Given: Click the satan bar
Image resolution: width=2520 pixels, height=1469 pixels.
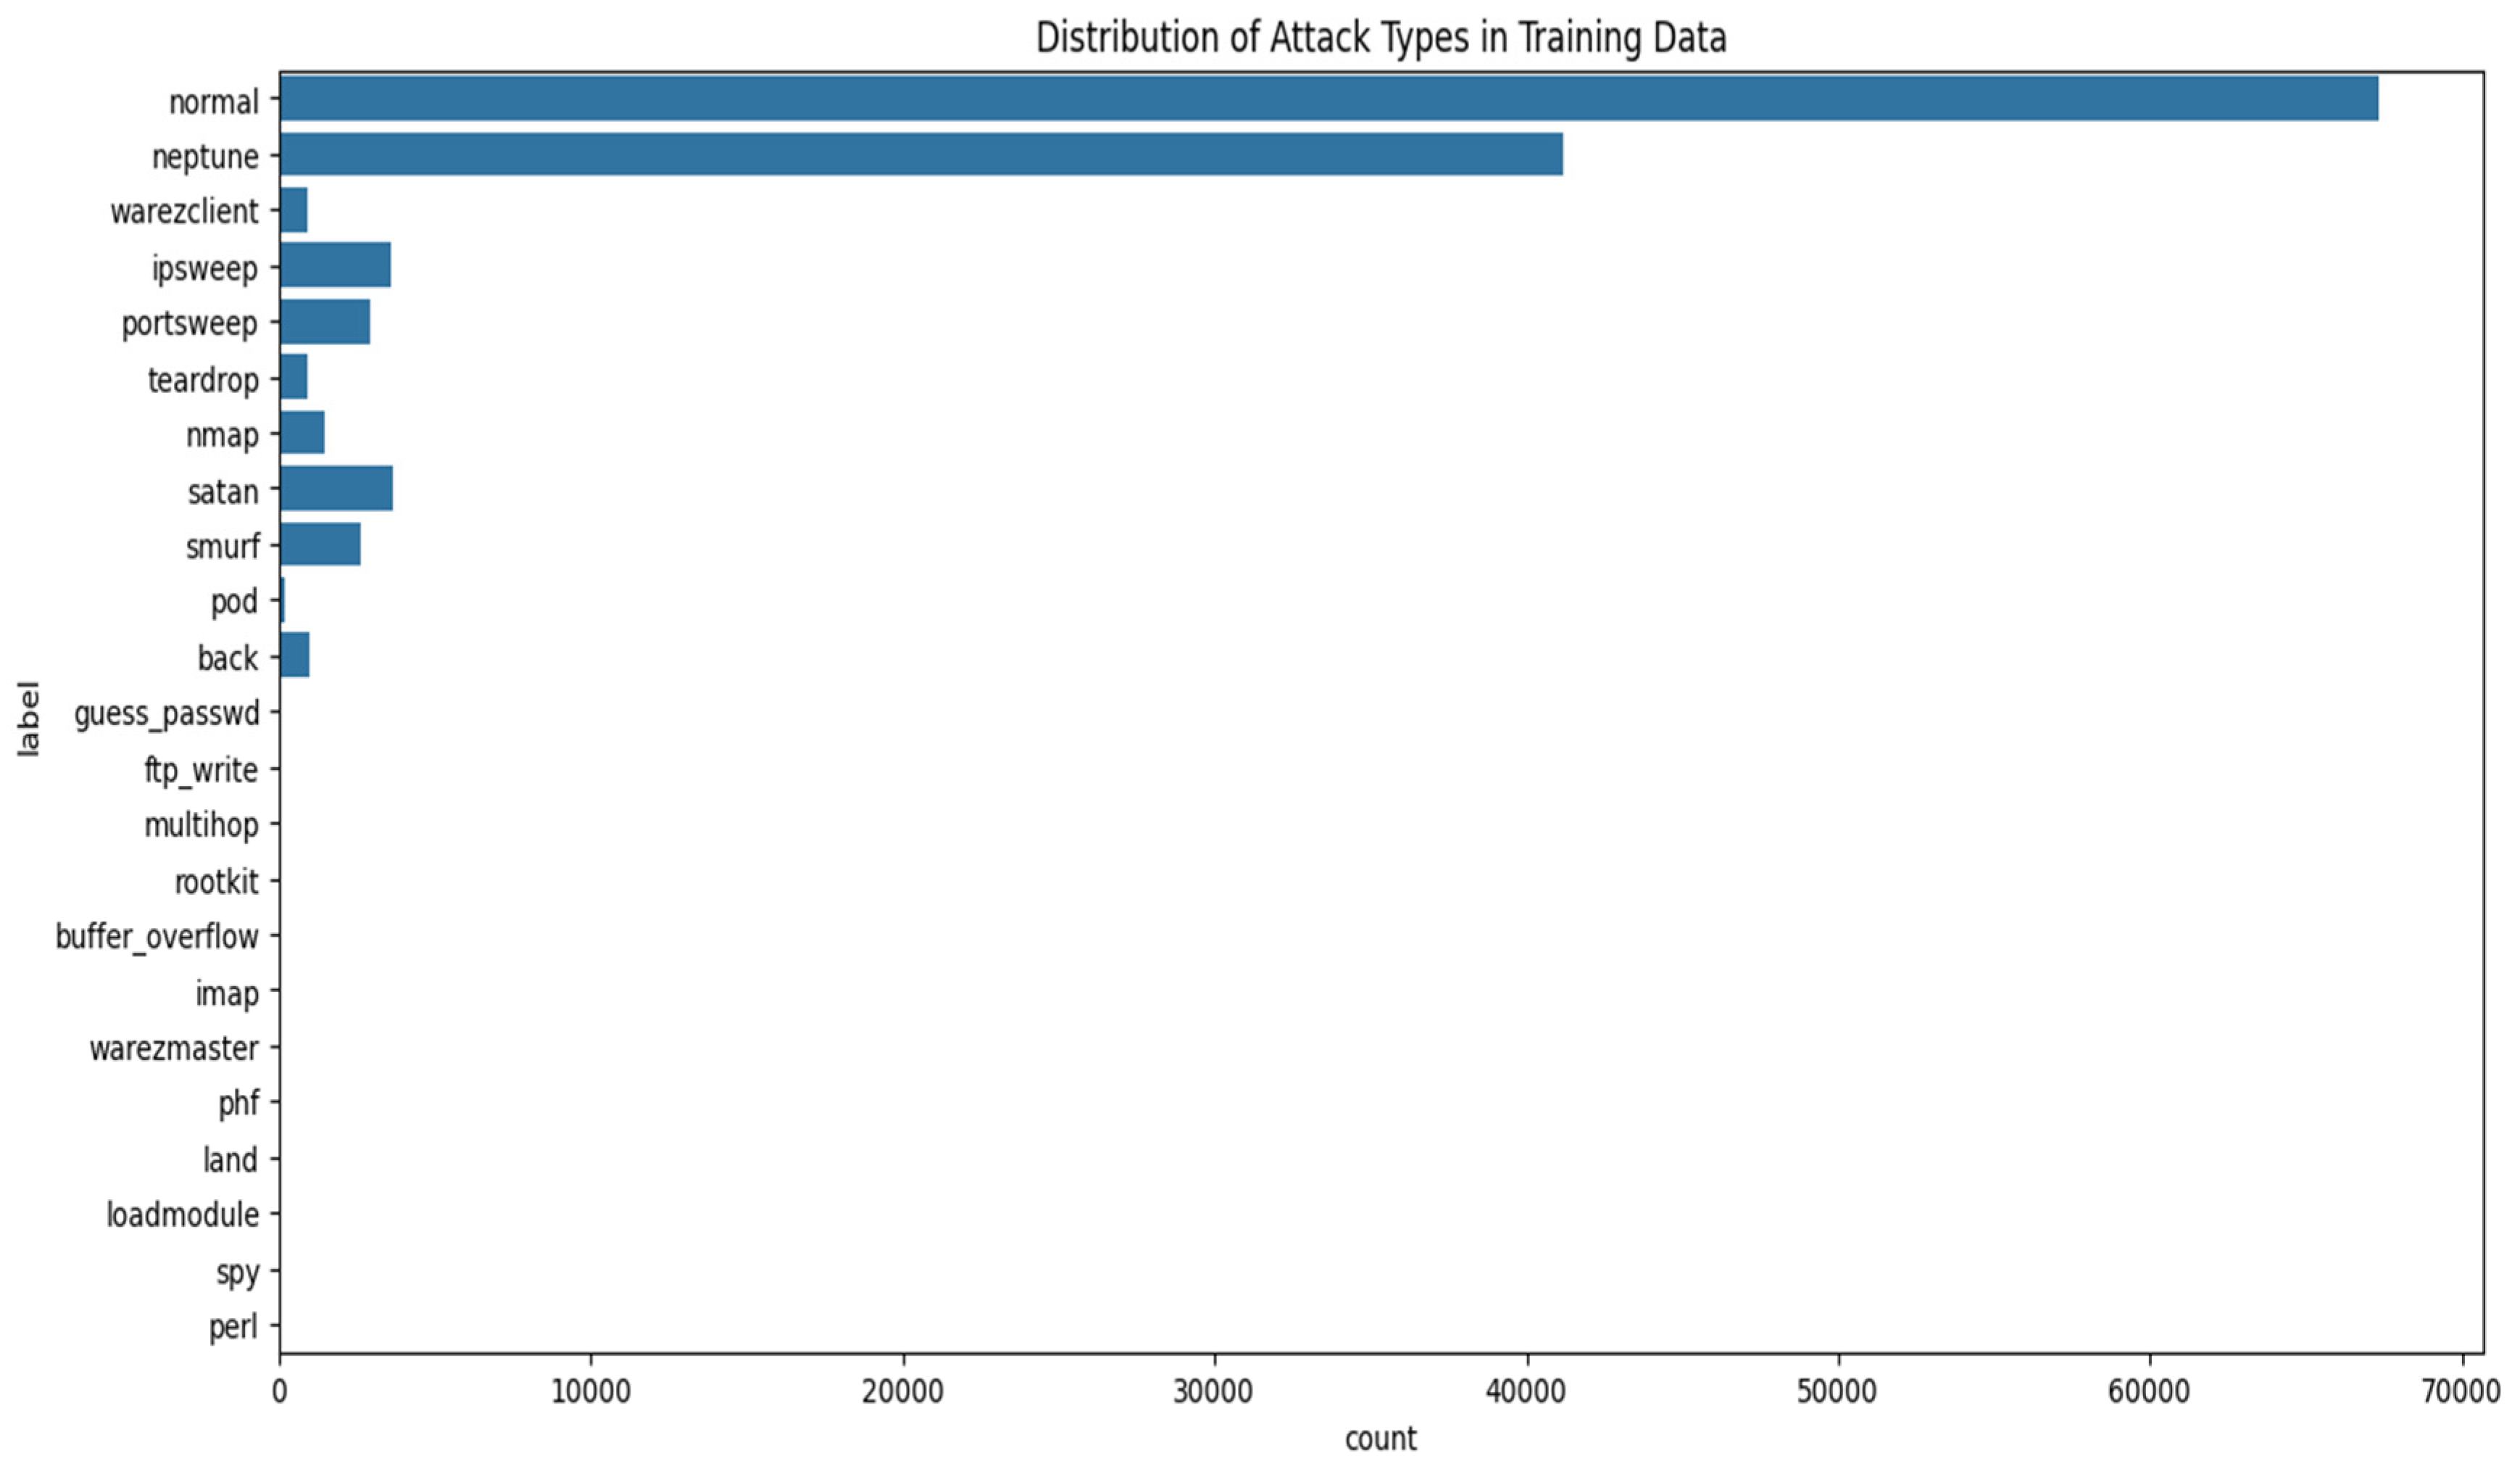Looking at the screenshot, I should [x=336, y=489].
